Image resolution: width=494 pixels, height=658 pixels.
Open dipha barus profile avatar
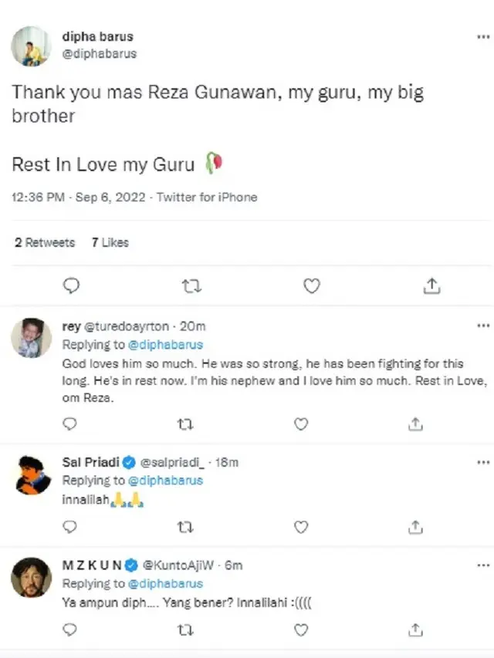31,46
